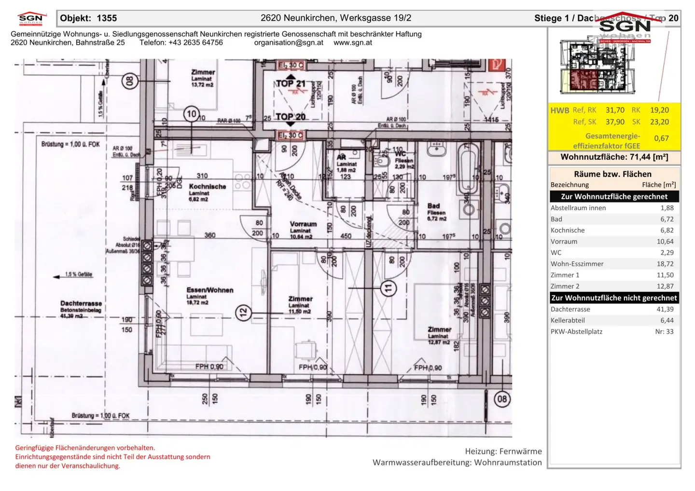Click the "Wohnnutzfläche: 71,44 [m²]" total

coord(614,157)
